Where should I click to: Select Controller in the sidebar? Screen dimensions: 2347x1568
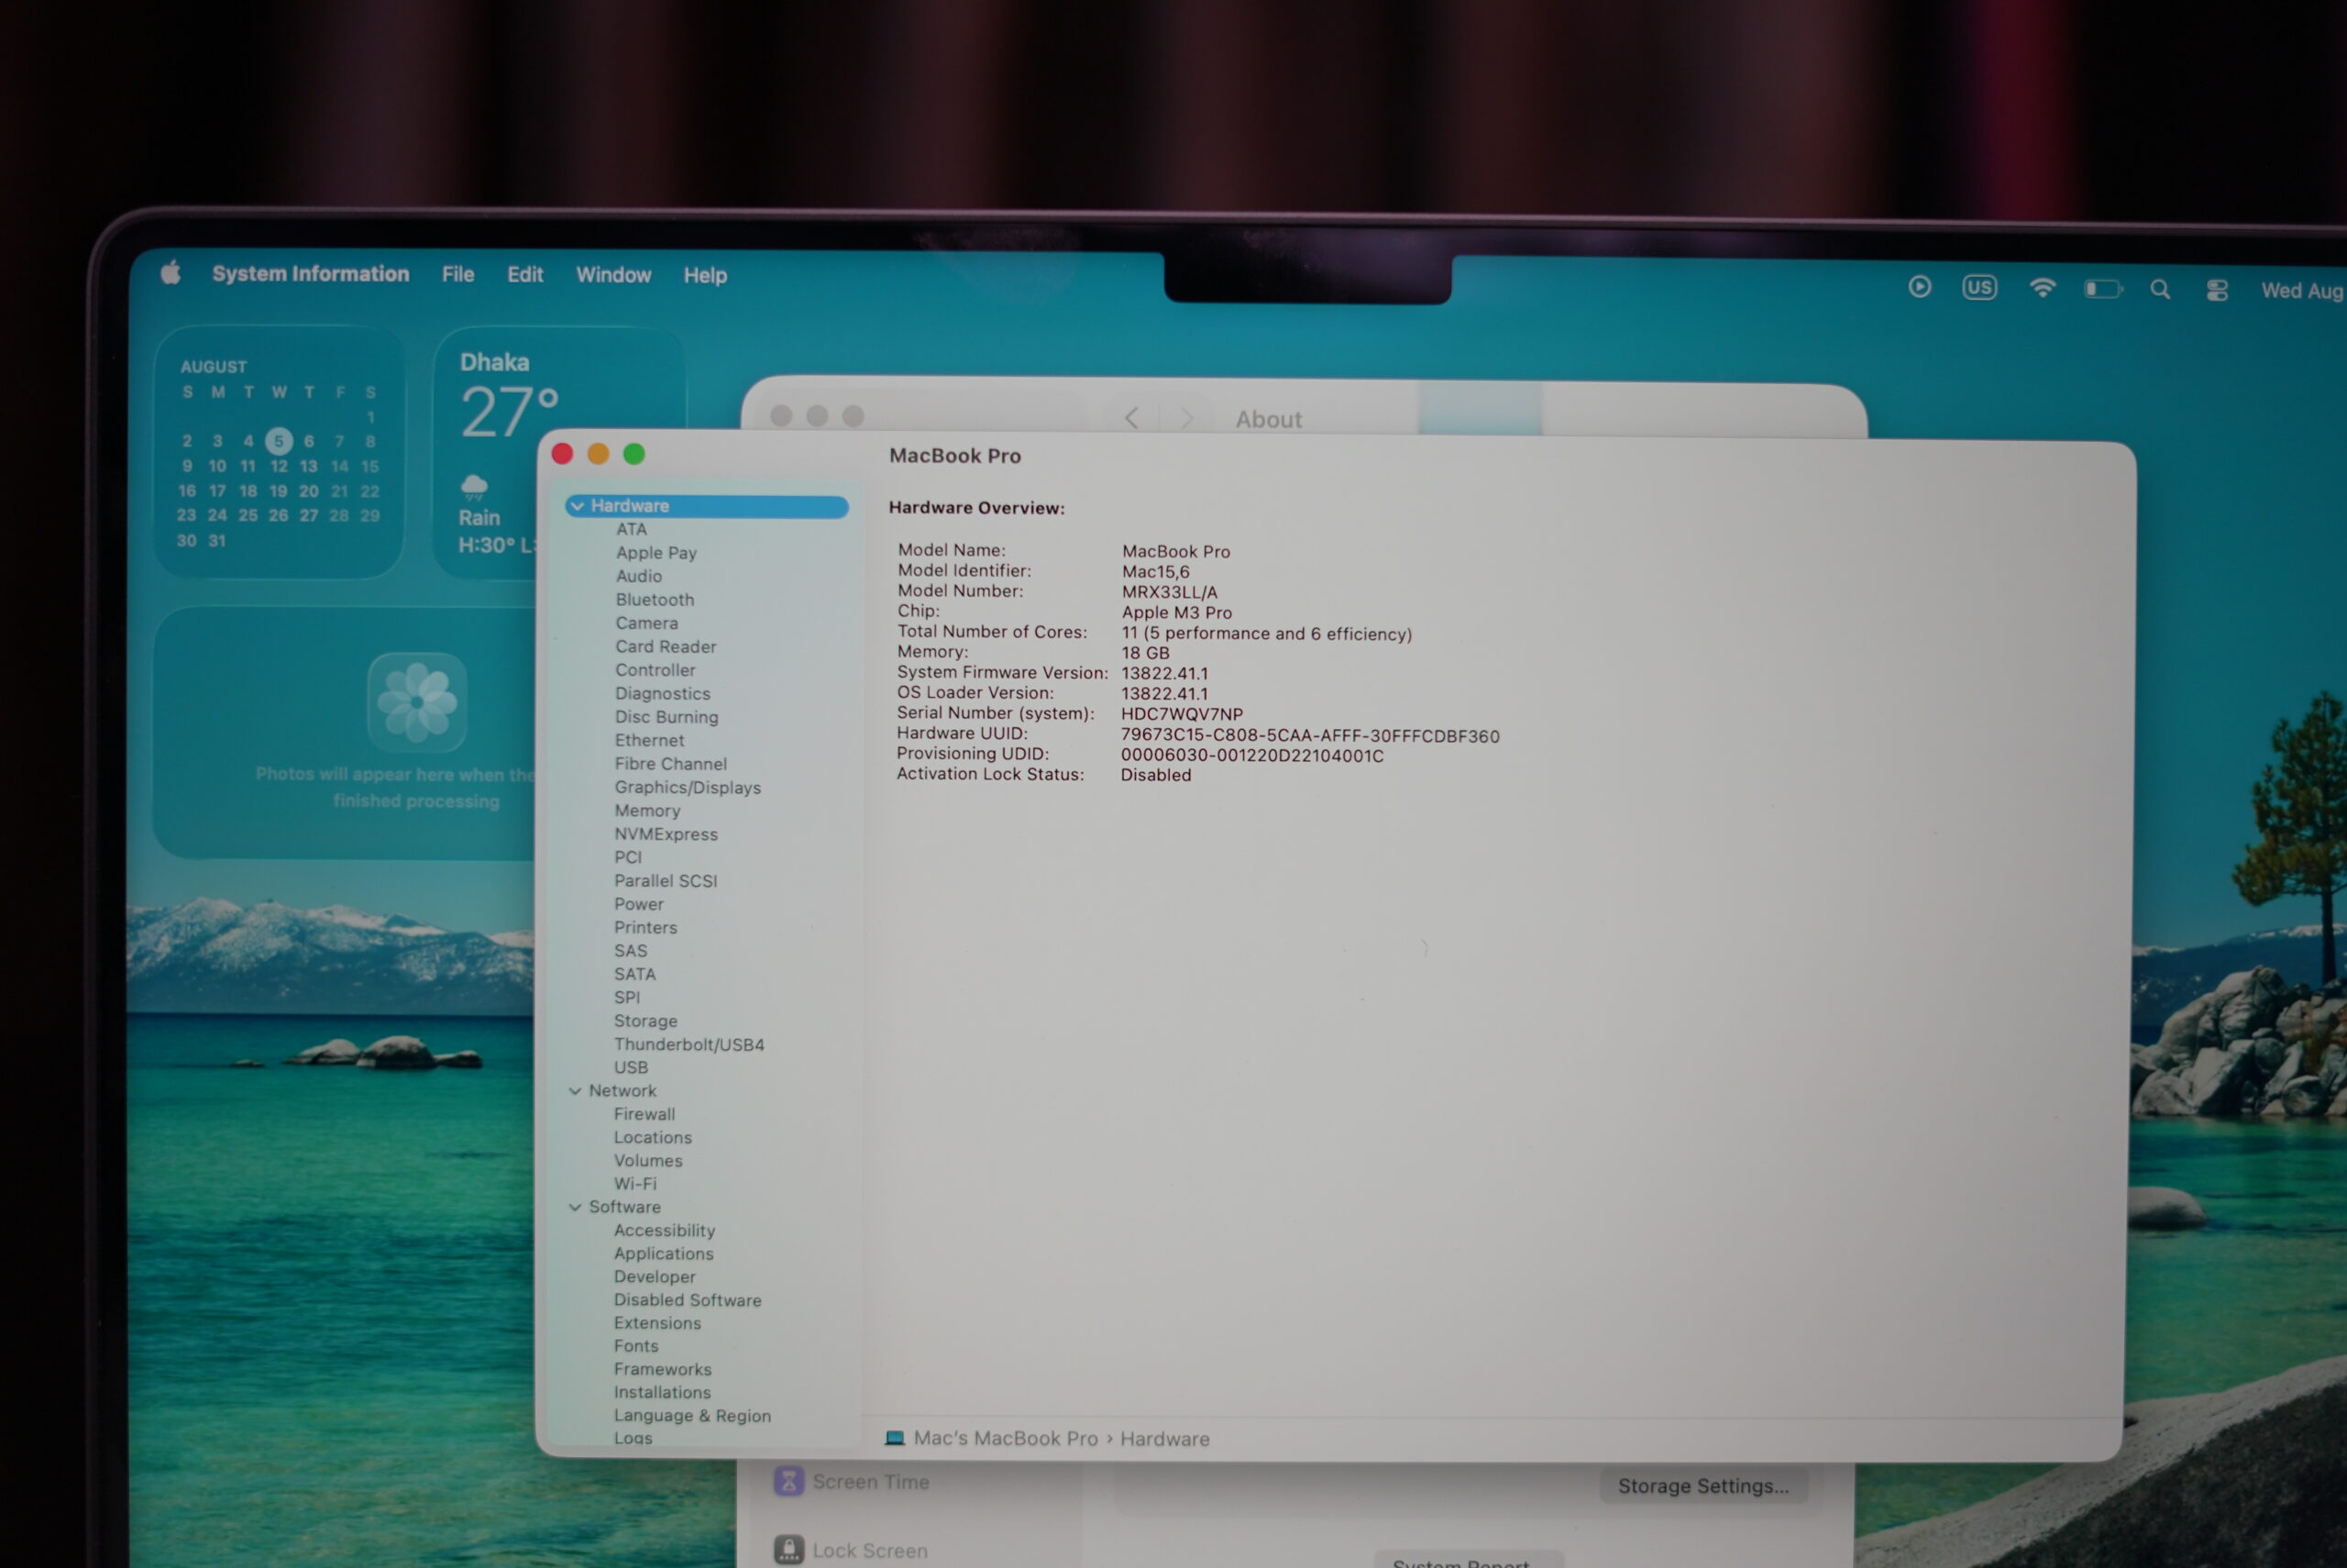[x=655, y=670]
